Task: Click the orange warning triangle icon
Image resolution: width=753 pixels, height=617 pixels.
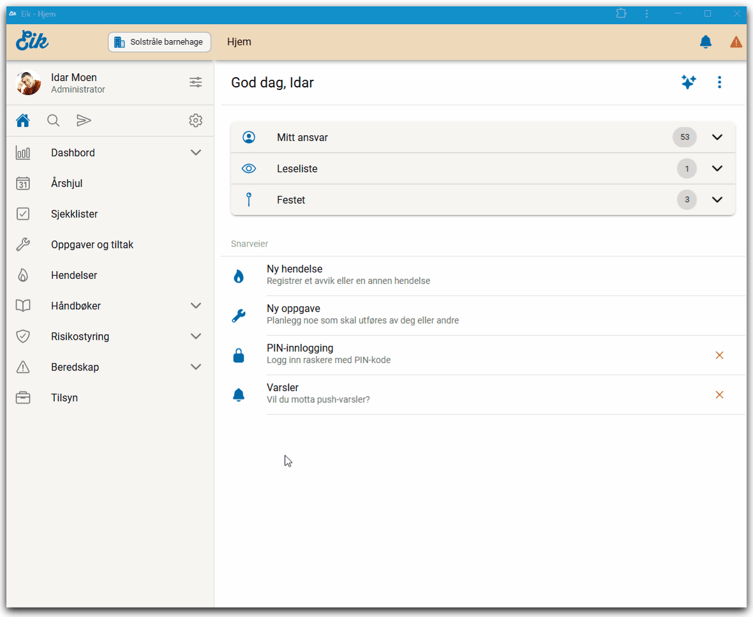Action: coord(736,42)
